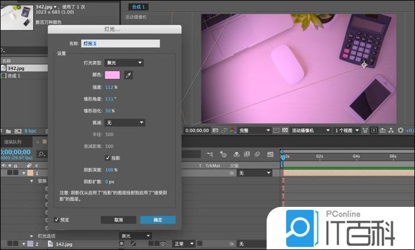Click 342.jpg layer parent pick whip

(232, 243)
